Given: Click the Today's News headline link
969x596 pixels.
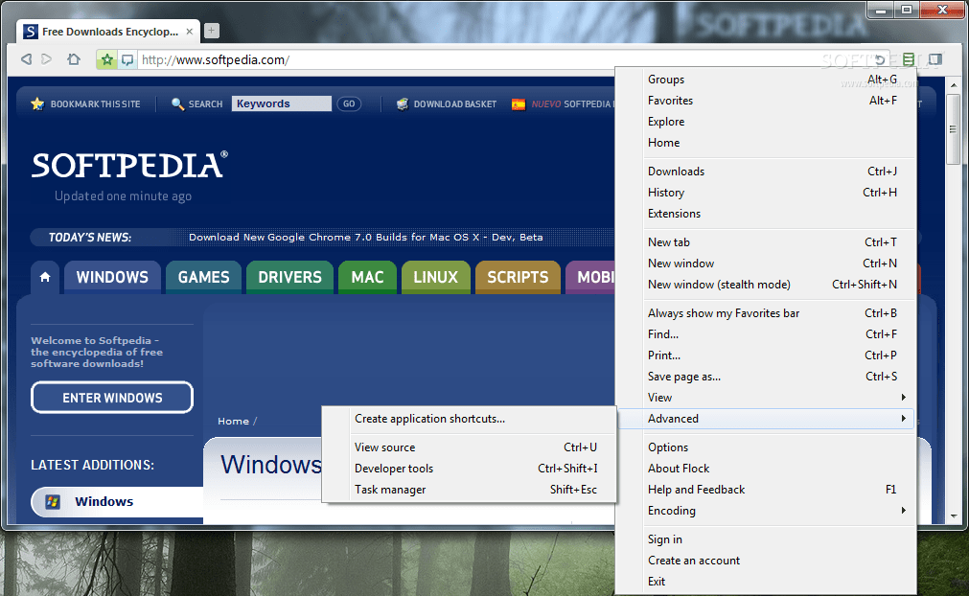Looking at the screenshot, I should tap(366, 238).
